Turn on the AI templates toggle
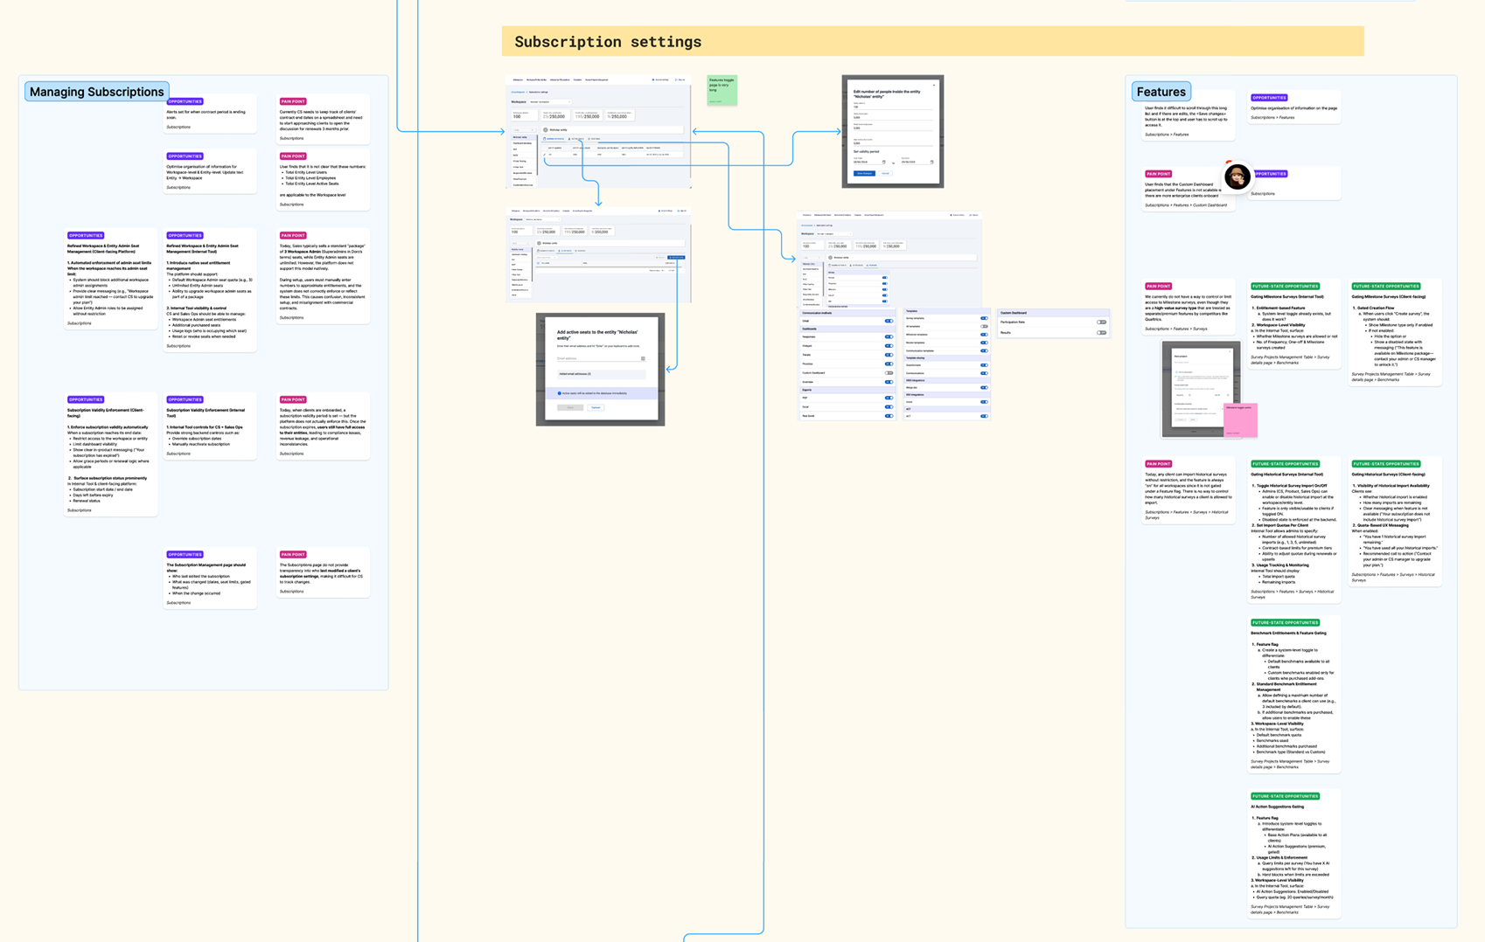This screenshot has height=942, width=1485. tap(983, 326)
